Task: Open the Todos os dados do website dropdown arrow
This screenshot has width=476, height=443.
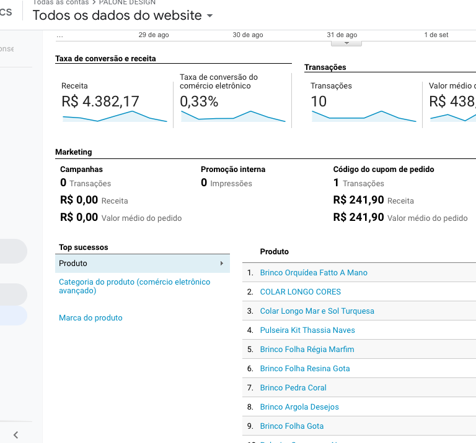Action: point(209,15)
